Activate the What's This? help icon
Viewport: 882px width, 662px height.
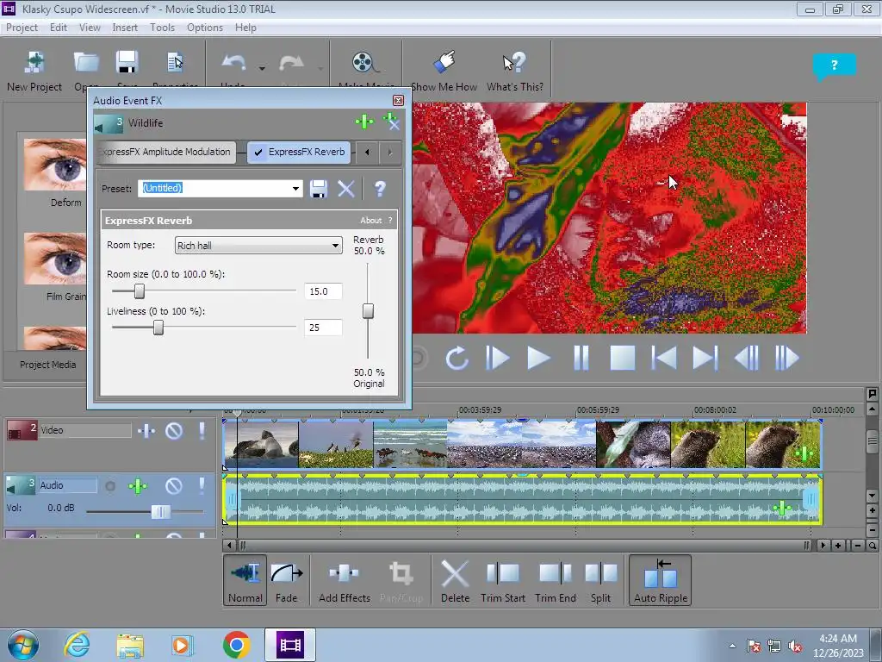coord(514,62)
